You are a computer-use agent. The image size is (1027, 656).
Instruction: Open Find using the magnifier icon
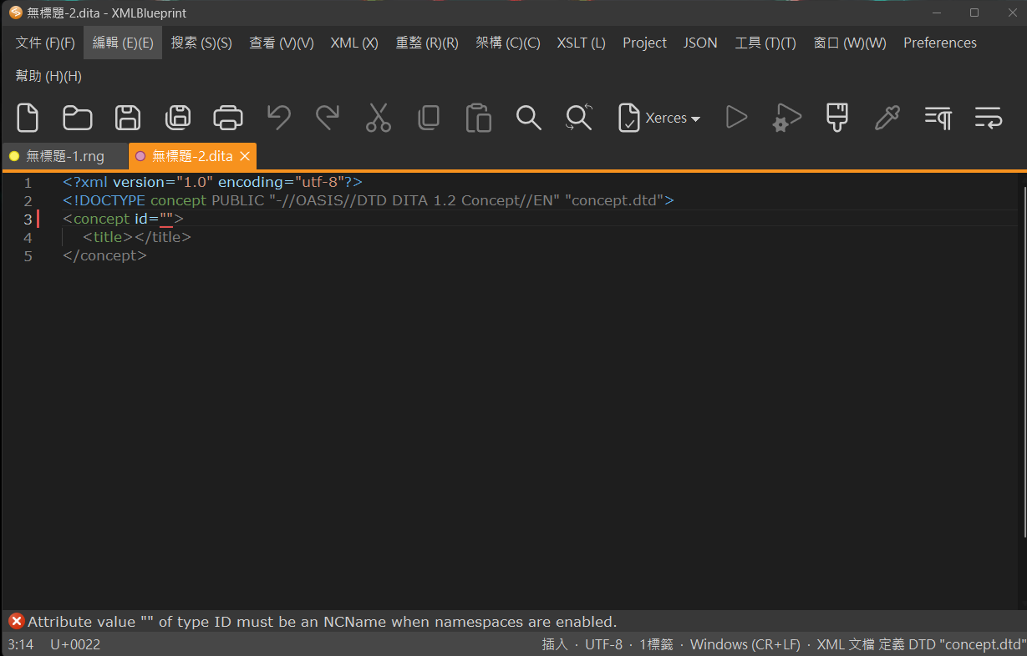(x=528, y=118)
